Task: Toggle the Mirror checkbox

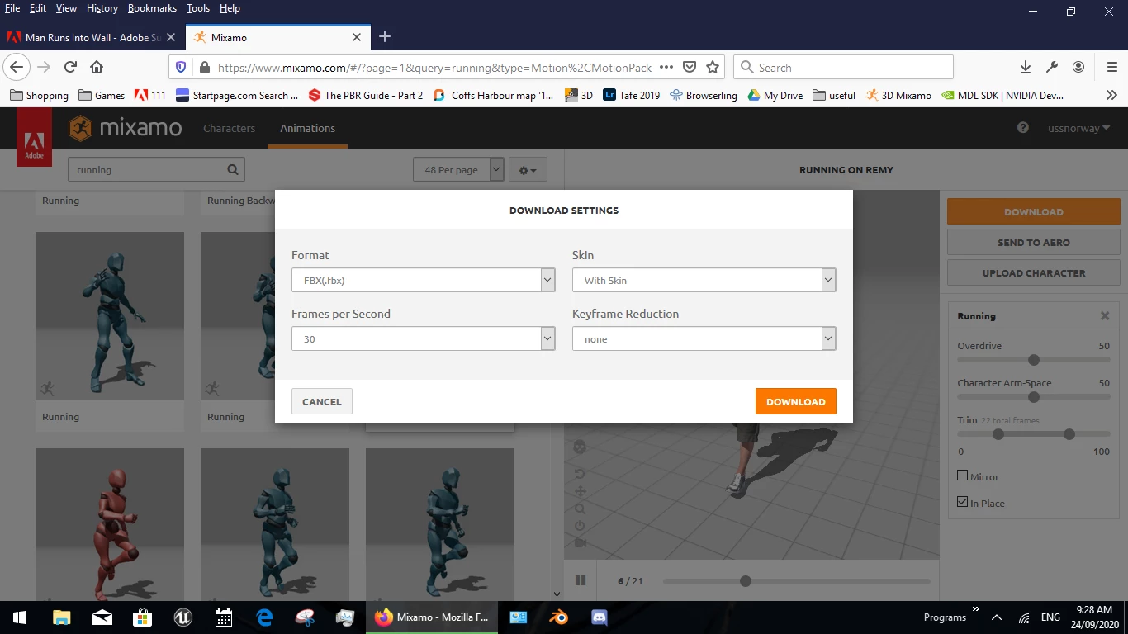Action: [x=962, y=475]
